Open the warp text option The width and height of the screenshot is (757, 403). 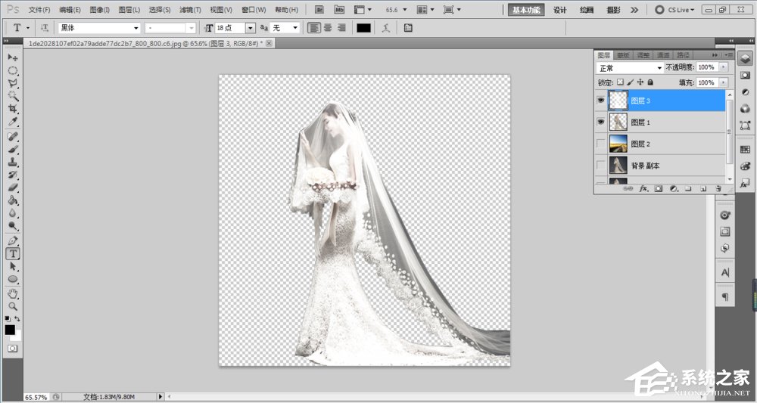click(387, 27)
